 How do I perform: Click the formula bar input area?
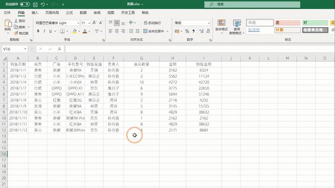point(200,49)
